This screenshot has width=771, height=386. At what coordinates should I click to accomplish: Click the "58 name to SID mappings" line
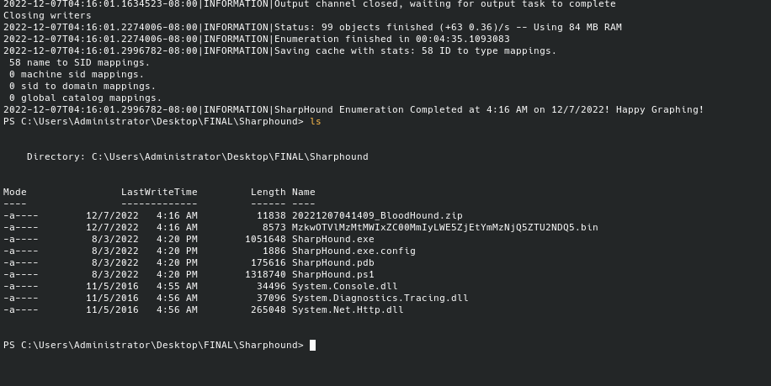pyautogui.click(x=79, y=62)
